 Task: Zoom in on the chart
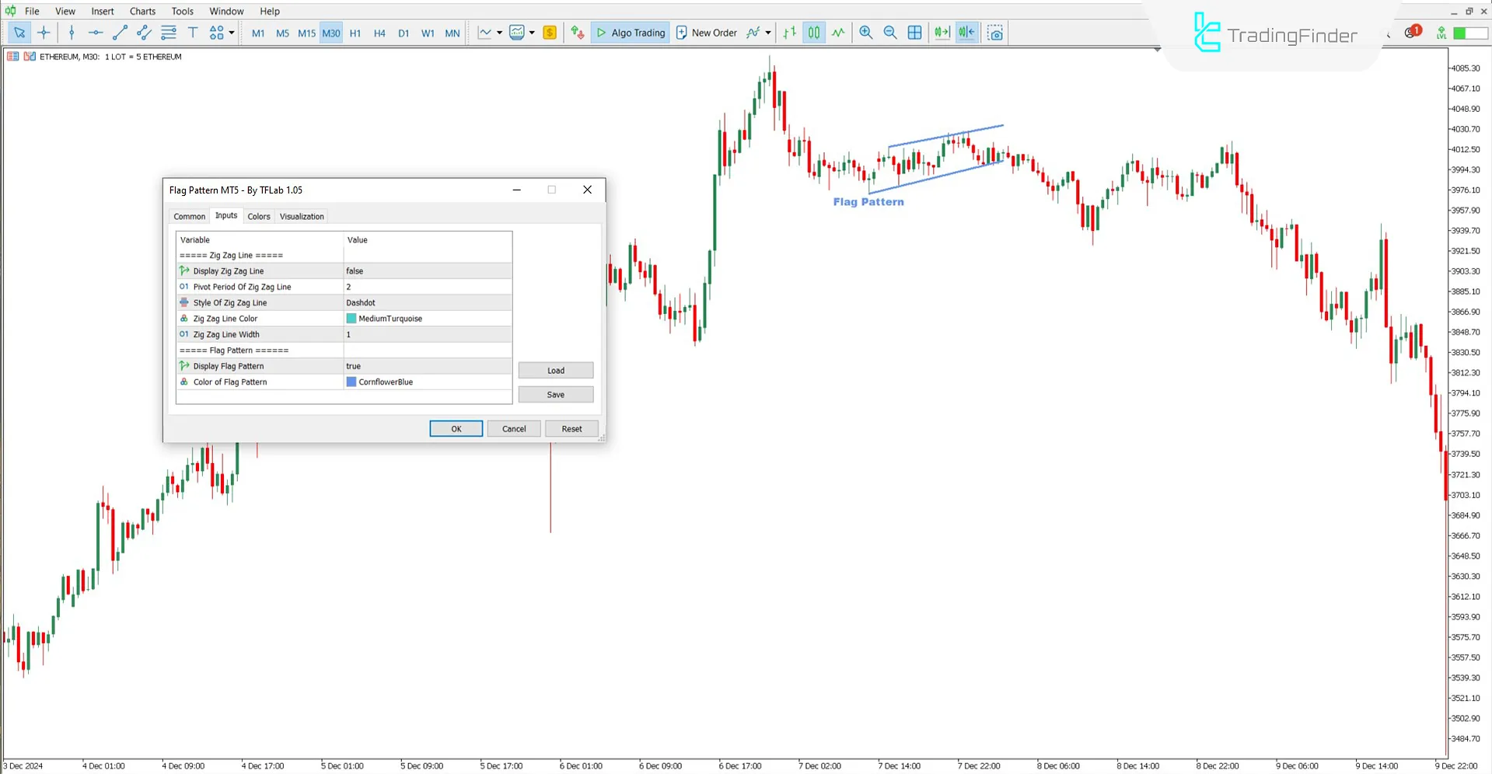pyautogui.click(x=865, y=33)
